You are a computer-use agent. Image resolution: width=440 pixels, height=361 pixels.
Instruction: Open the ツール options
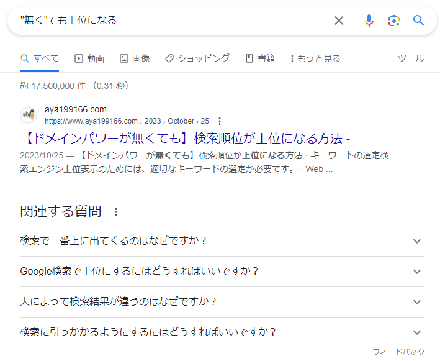[411, 58]
